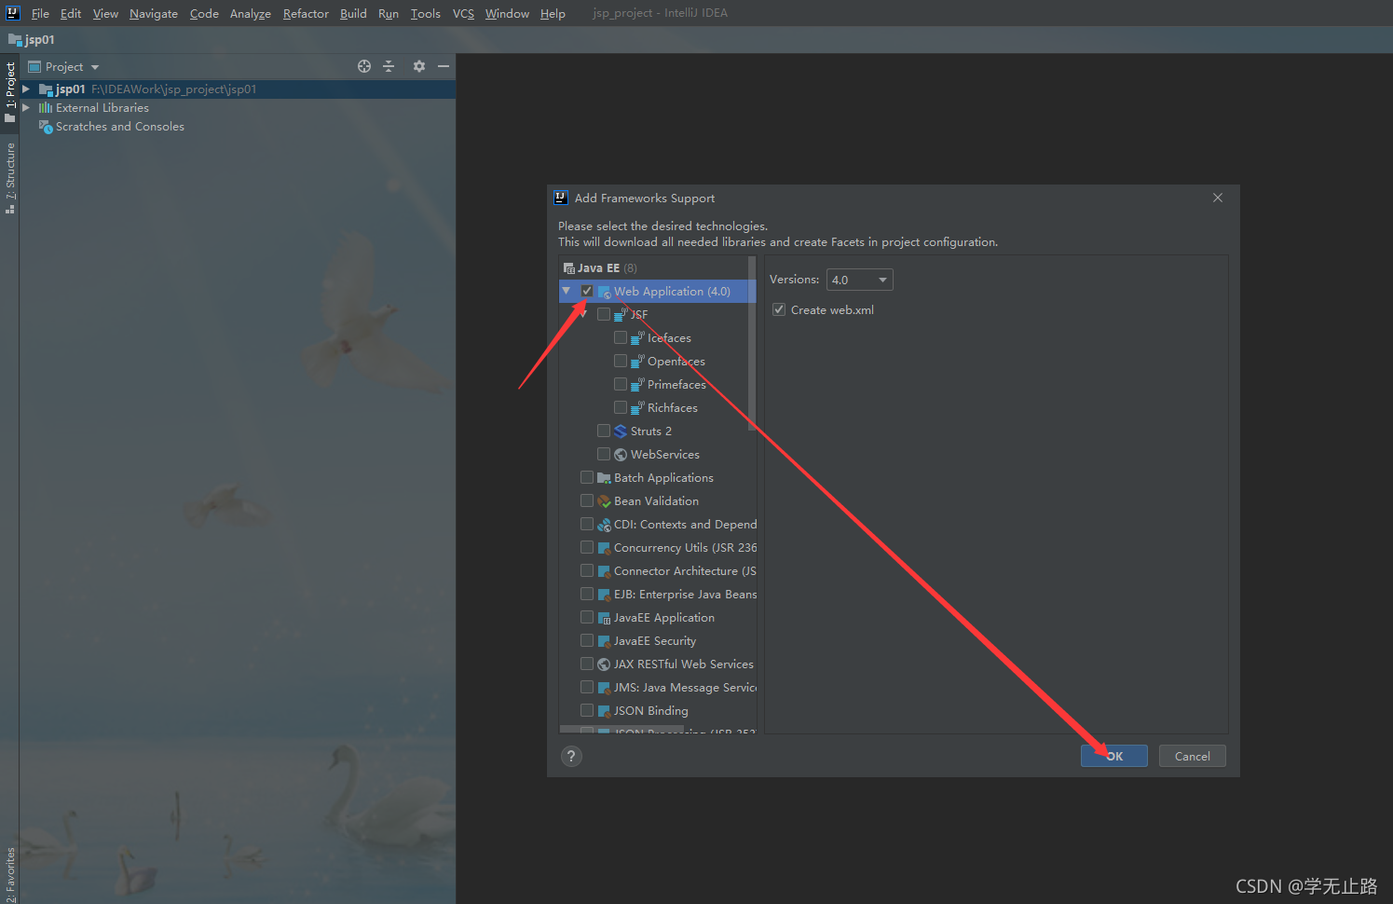Select the Concurrency Utils (JSR 236) row
The image size is (1393, 904).
(658, 548)
